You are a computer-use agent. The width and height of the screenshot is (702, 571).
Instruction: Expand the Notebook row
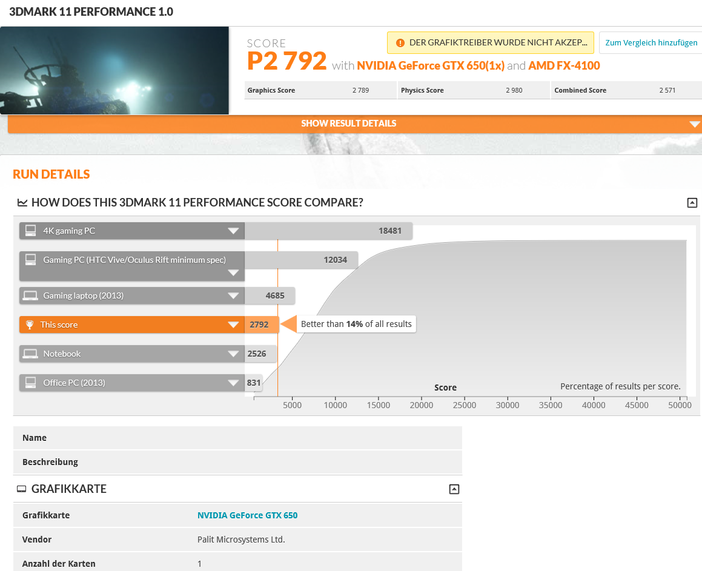[x=233, y=354]
